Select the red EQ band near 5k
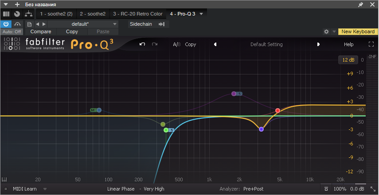The width and height of the screenshot is (379, 195). 278,110
